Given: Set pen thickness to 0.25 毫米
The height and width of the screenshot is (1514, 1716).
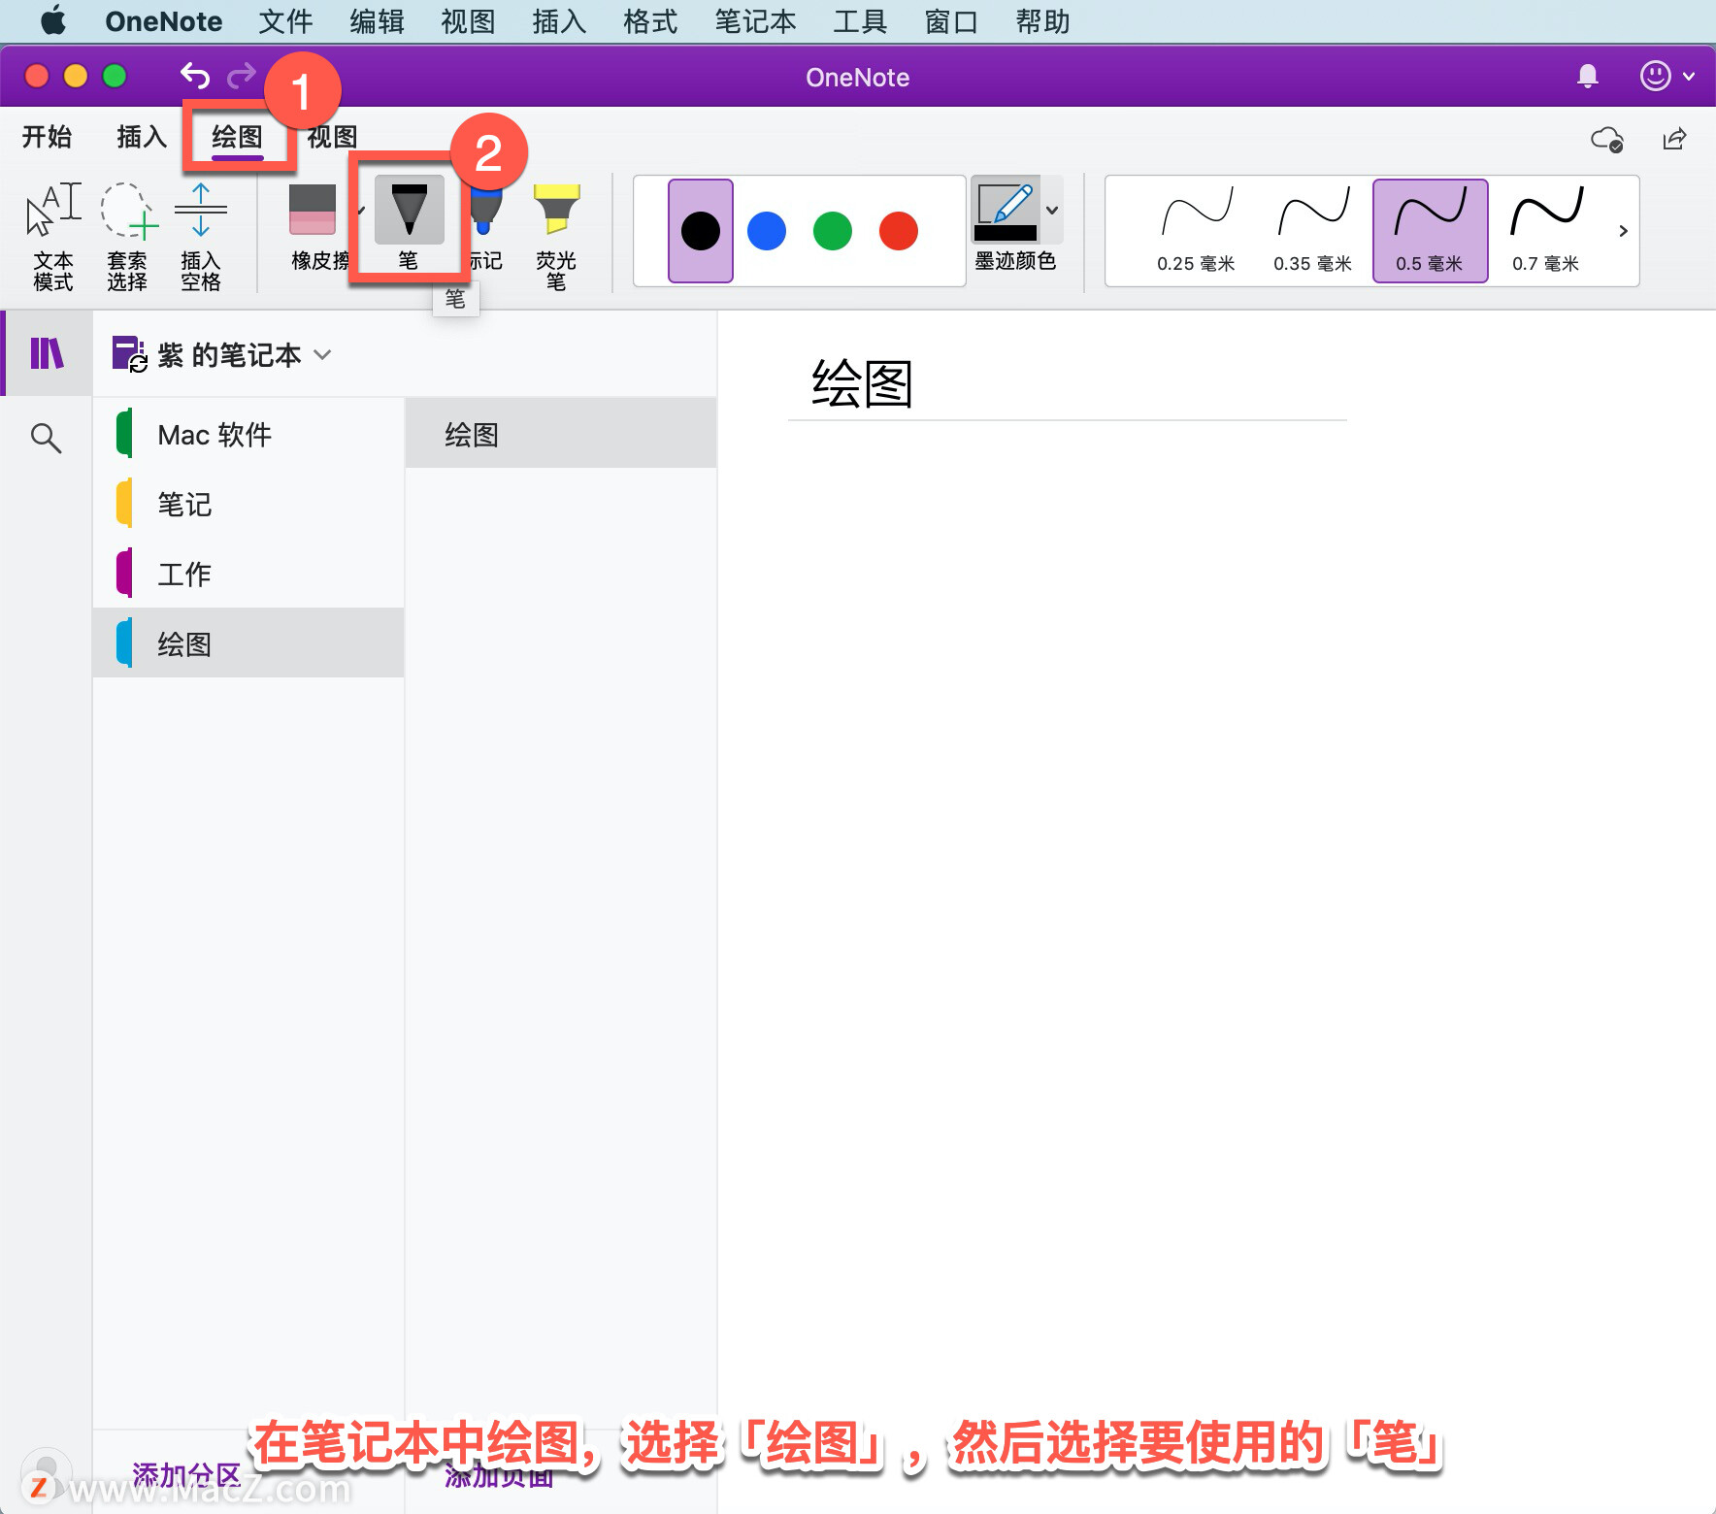Looking at the screenshot, I should tap(1197, 231).
